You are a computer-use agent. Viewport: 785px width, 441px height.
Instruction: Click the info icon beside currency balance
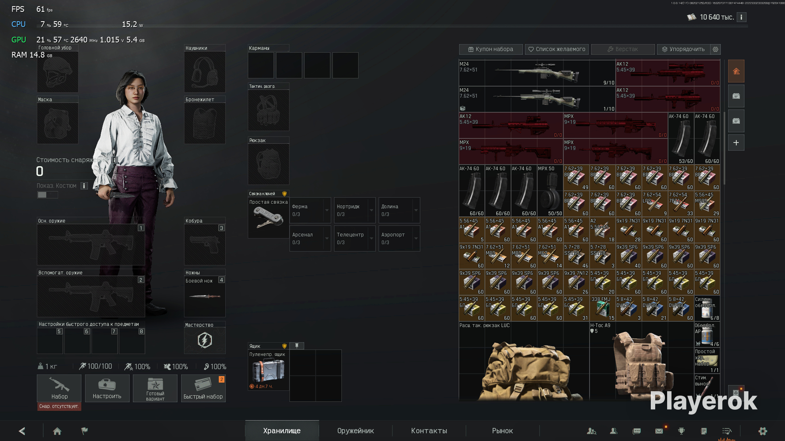[741, 17]
